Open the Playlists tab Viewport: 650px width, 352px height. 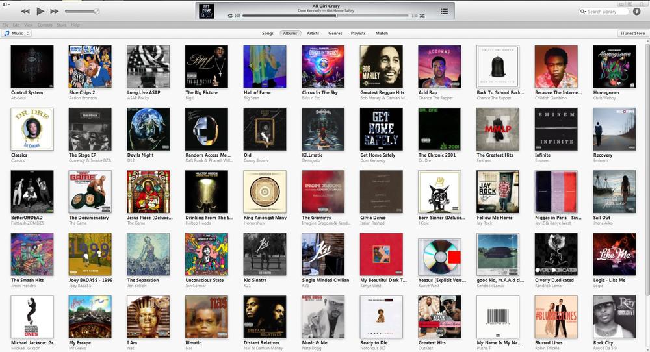click(x=358, y=33)
